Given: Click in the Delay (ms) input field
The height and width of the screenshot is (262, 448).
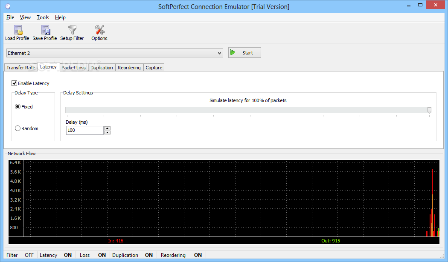Looking at the screenshot, I should click(85, 130).
